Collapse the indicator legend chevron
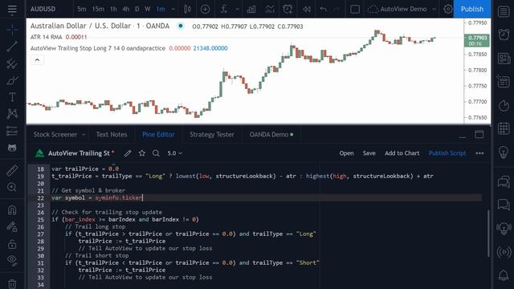514x289 pixels. (37, 60)
